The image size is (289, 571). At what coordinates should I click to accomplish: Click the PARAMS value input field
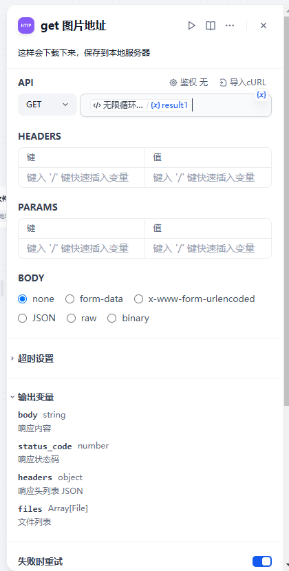tap(208, 248)
